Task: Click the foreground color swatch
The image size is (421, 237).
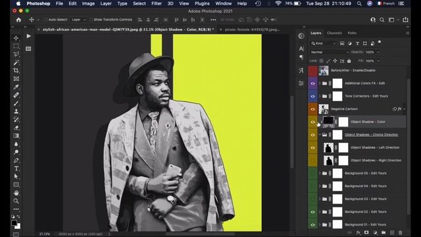Action: coord(14,223)
